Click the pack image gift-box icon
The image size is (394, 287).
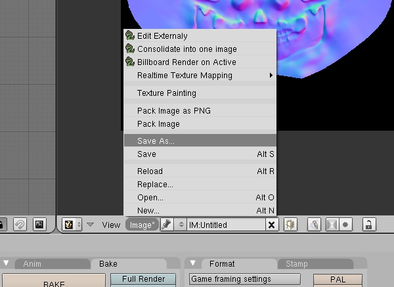(290, 225)
